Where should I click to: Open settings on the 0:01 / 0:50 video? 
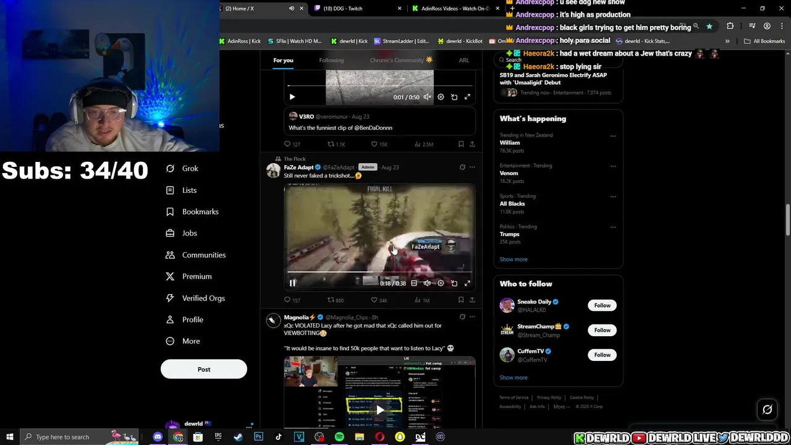click(441, 97)
